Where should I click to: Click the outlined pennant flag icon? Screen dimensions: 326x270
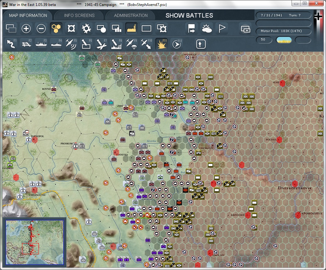point(222,29)
